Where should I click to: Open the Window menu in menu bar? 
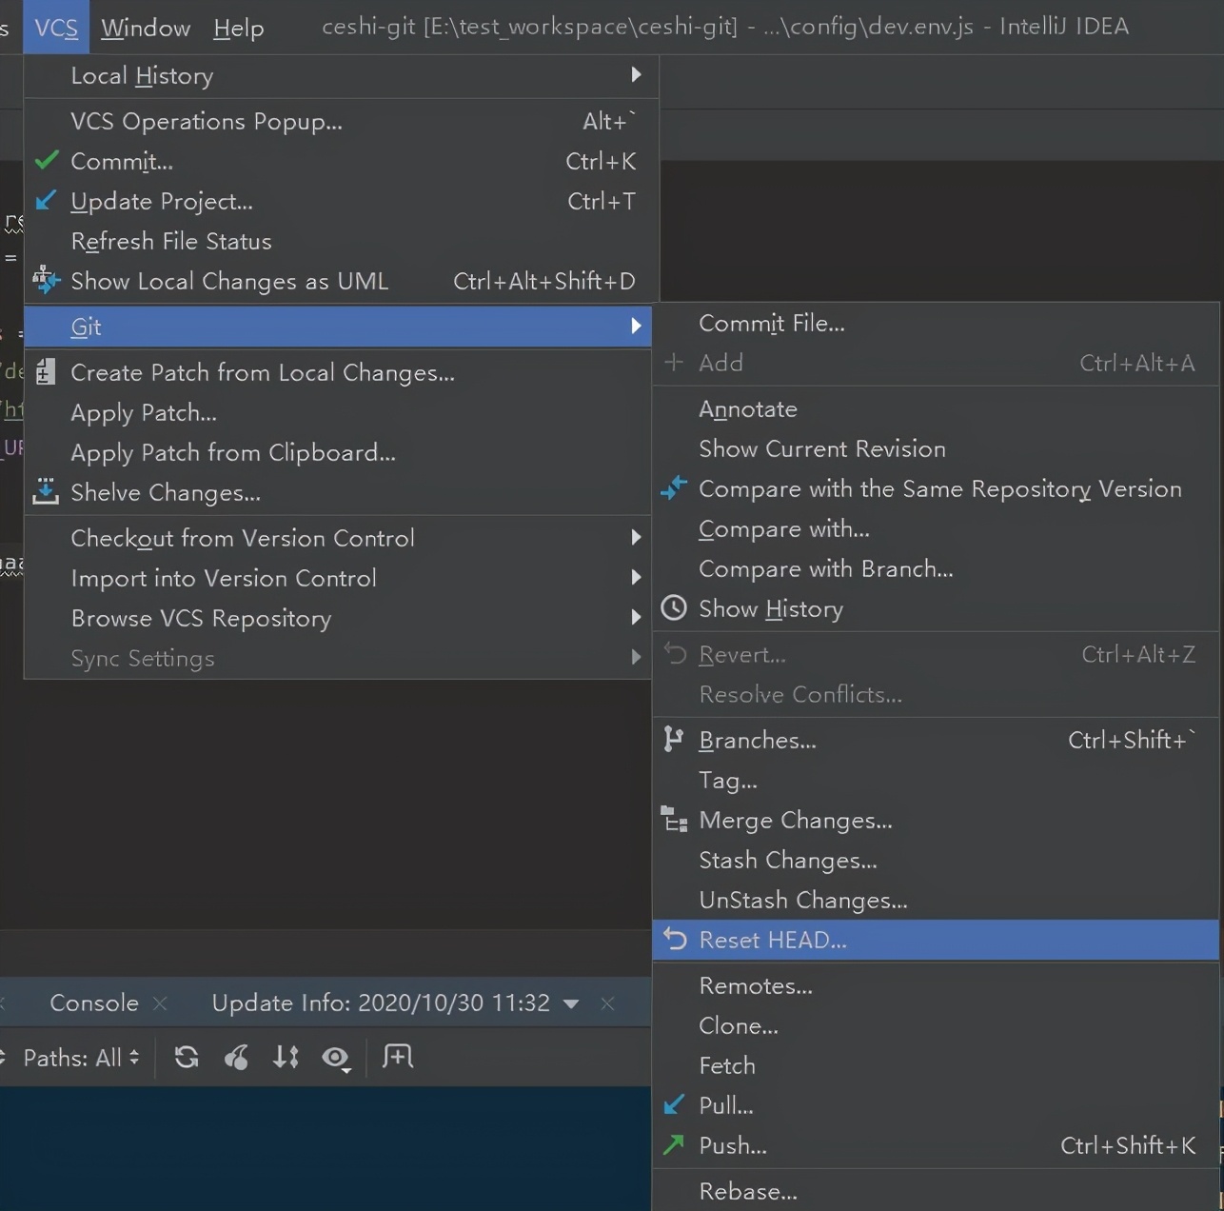point(146,28)
